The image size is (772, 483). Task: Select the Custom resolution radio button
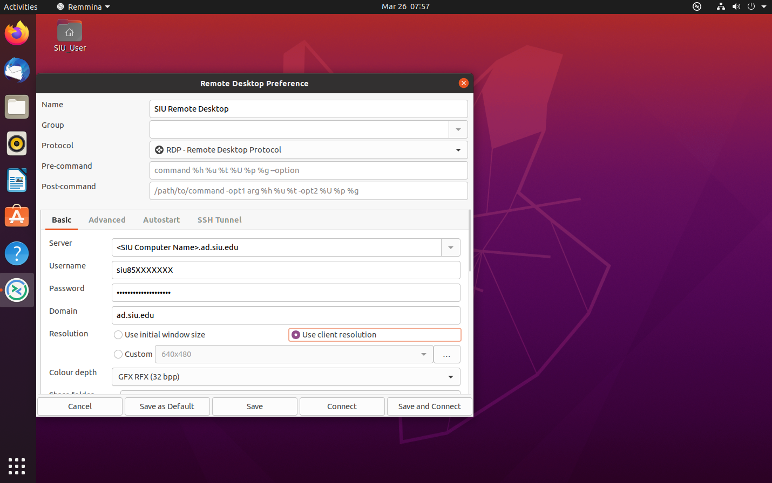pyautogui.click(x=118, y=354)
